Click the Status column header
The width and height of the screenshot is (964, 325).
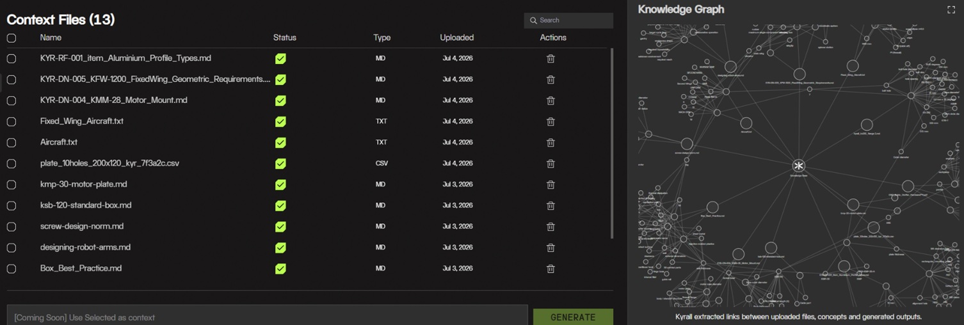pos(285,38)
